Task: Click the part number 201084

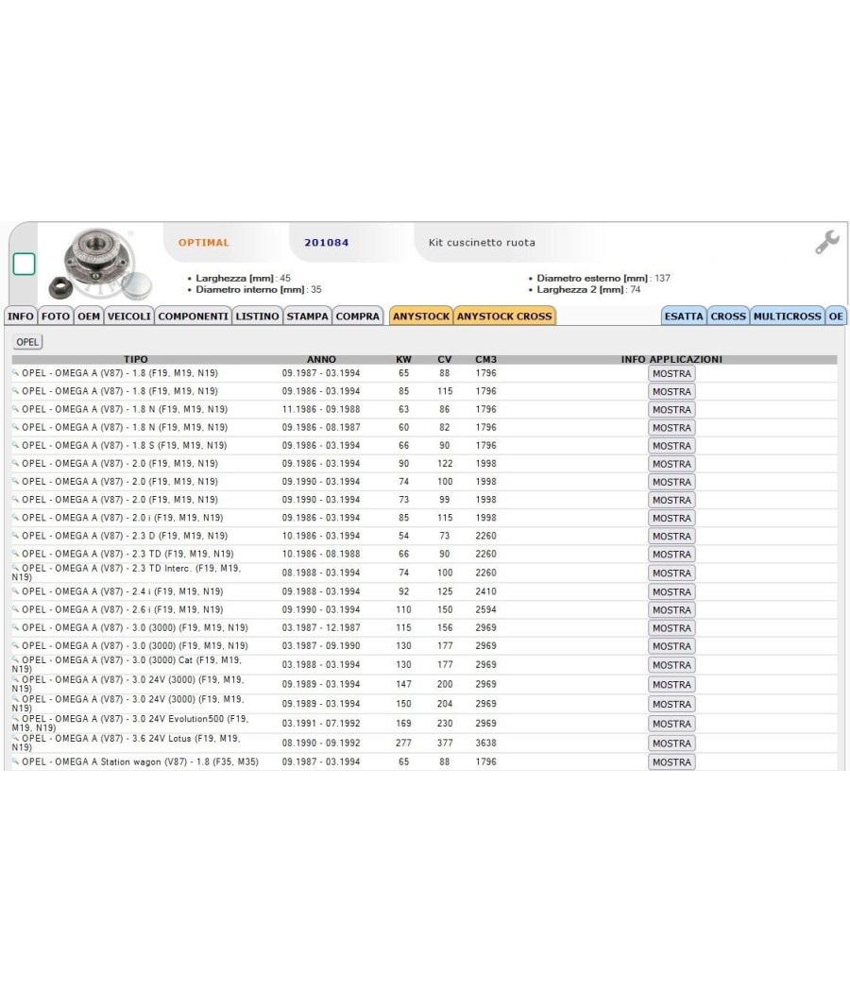Action: [327, 242]
